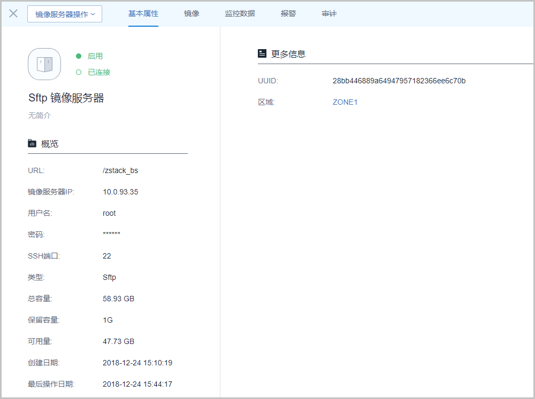Switch to the 基本属性 tab
This screenshot has height=399, width=535.
[143, 13]
